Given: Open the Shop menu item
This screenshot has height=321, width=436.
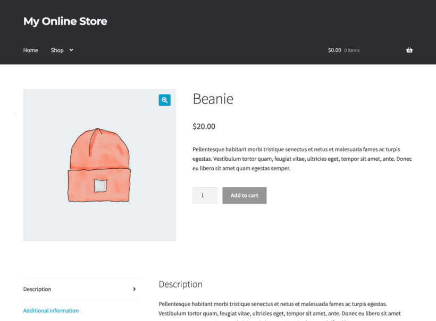Looking at the screenshot, I should coord(57,50).
